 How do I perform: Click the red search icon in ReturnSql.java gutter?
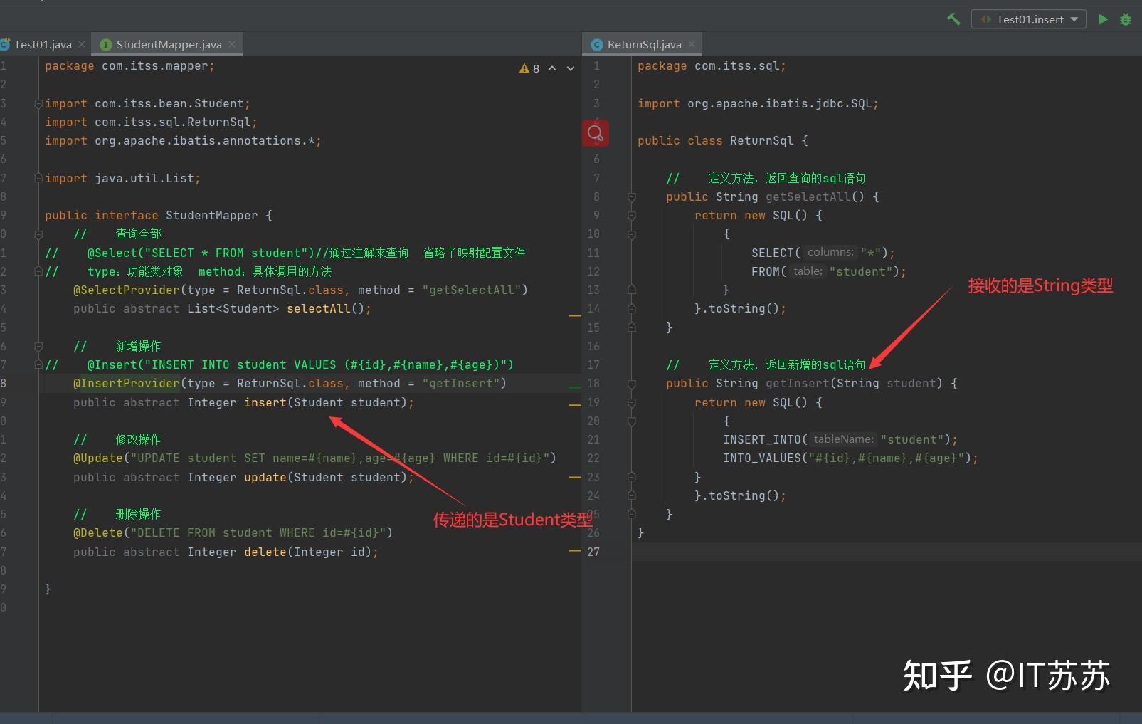tap(595, 132)
